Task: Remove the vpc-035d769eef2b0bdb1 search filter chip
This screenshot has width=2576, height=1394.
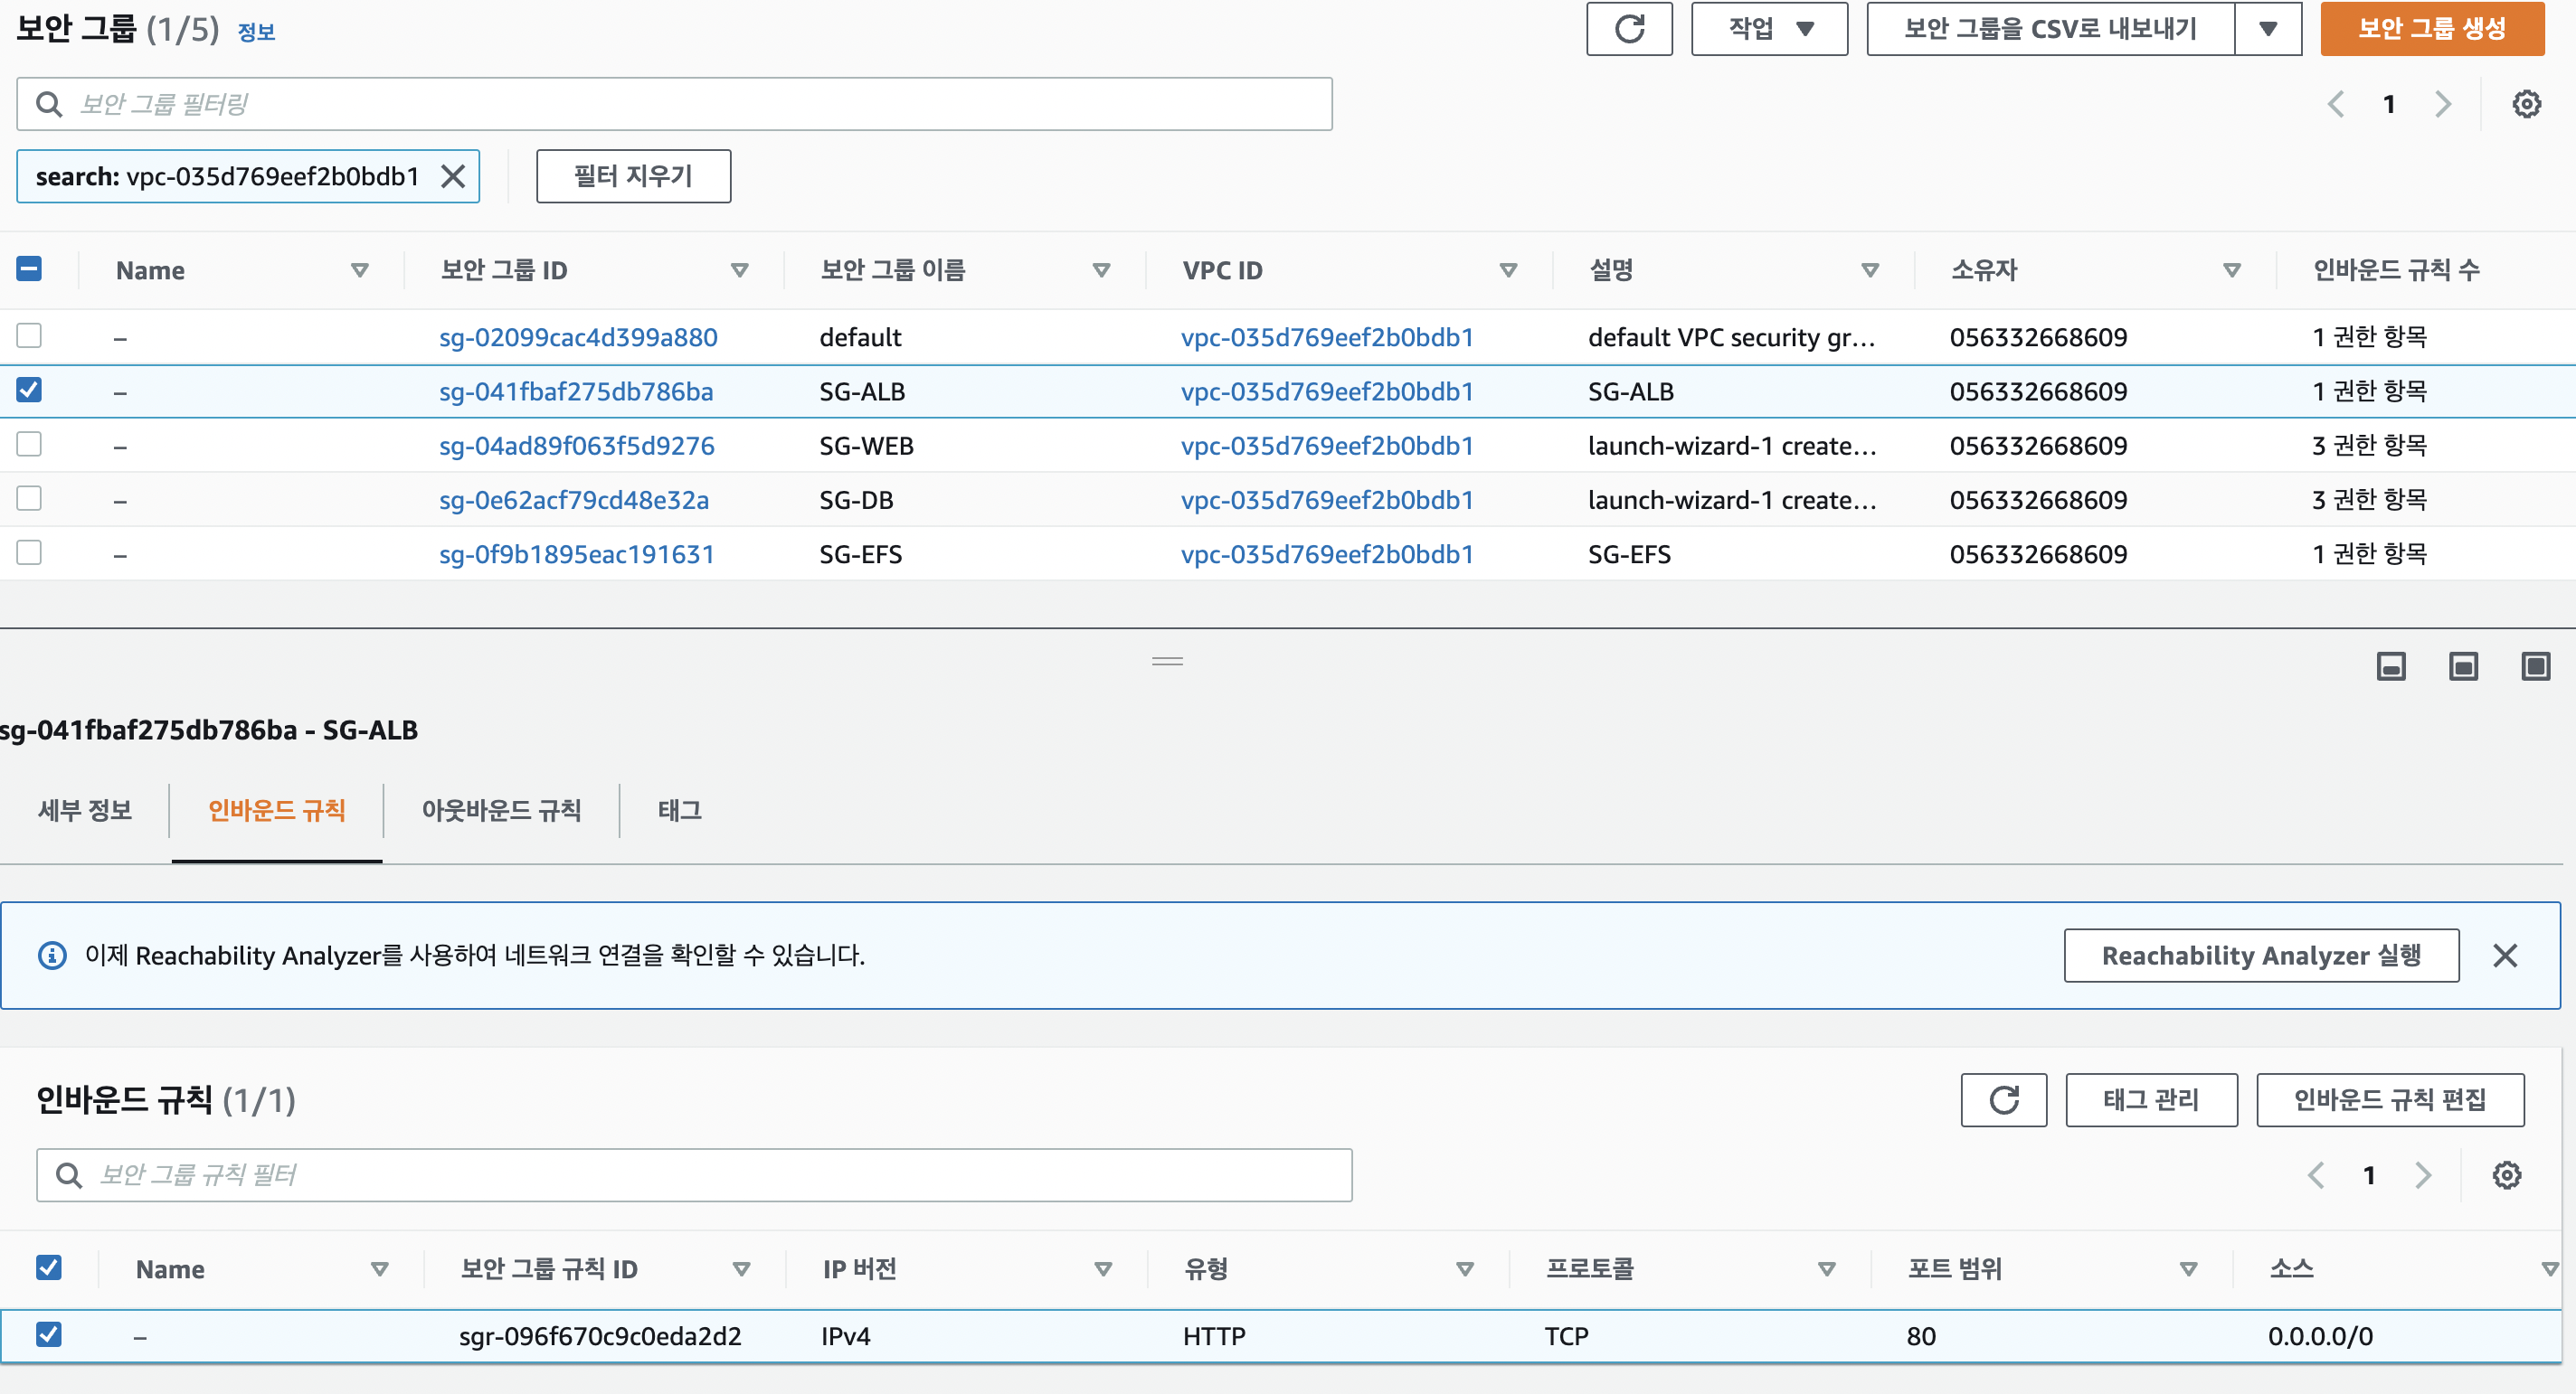Action: click(x=453, y=177)
